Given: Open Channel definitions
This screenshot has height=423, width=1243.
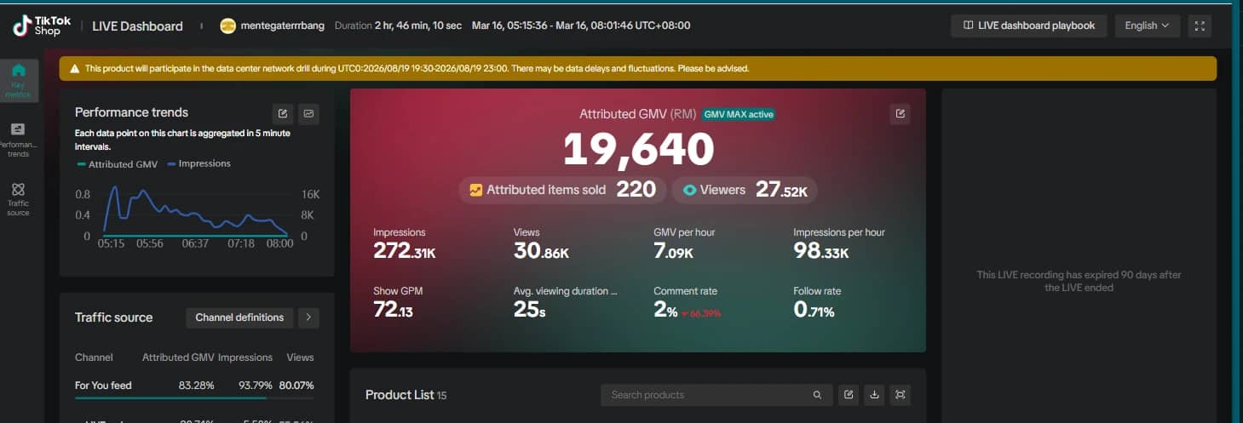Looking at the screenshot, I should 239,317.
